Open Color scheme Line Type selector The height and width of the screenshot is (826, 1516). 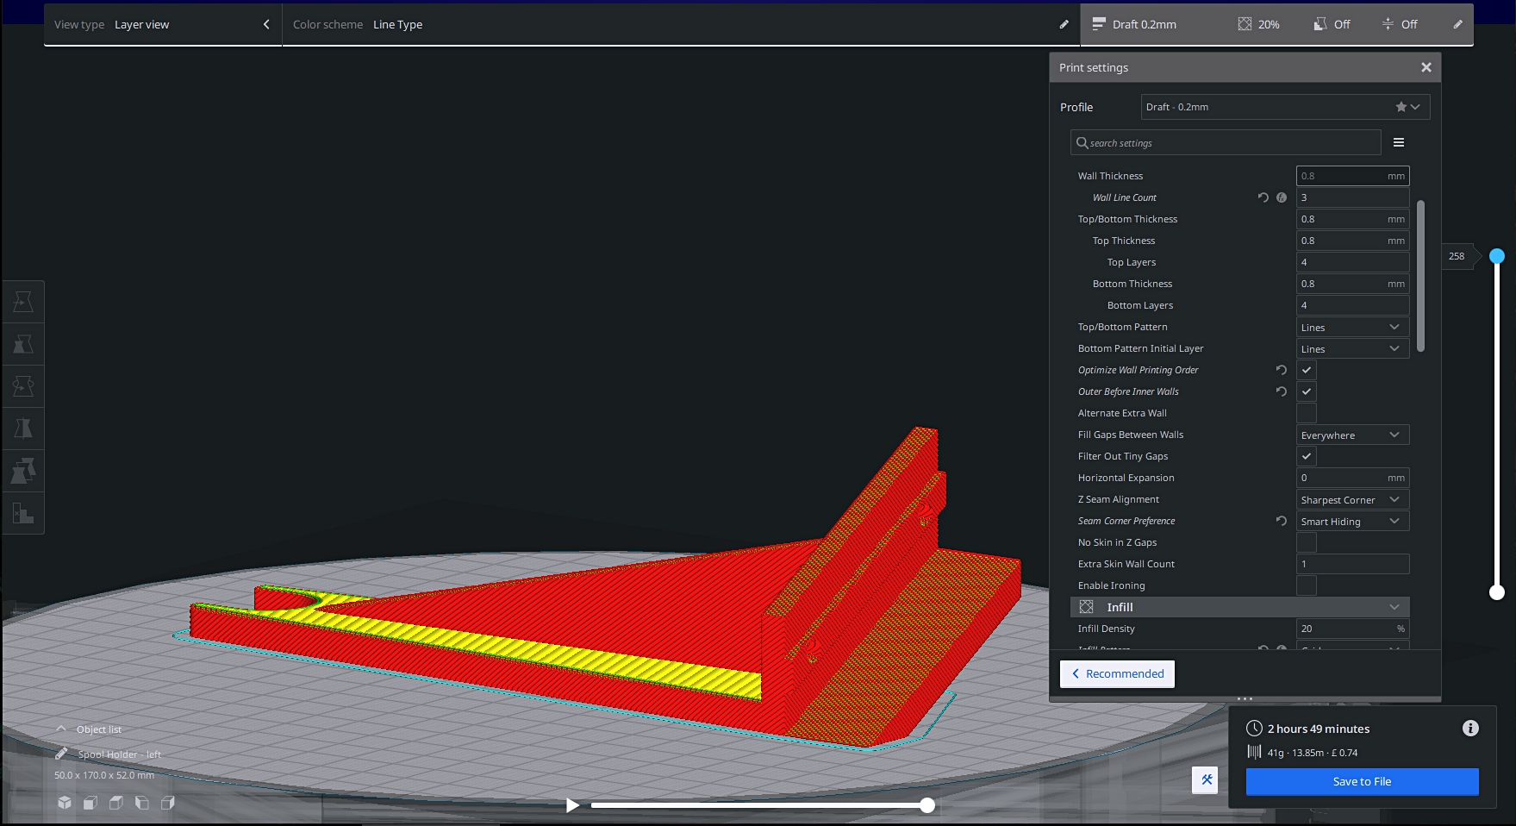[681, 24]
